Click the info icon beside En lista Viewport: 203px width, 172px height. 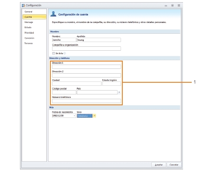pyautogui.click(x=65, y=53)
